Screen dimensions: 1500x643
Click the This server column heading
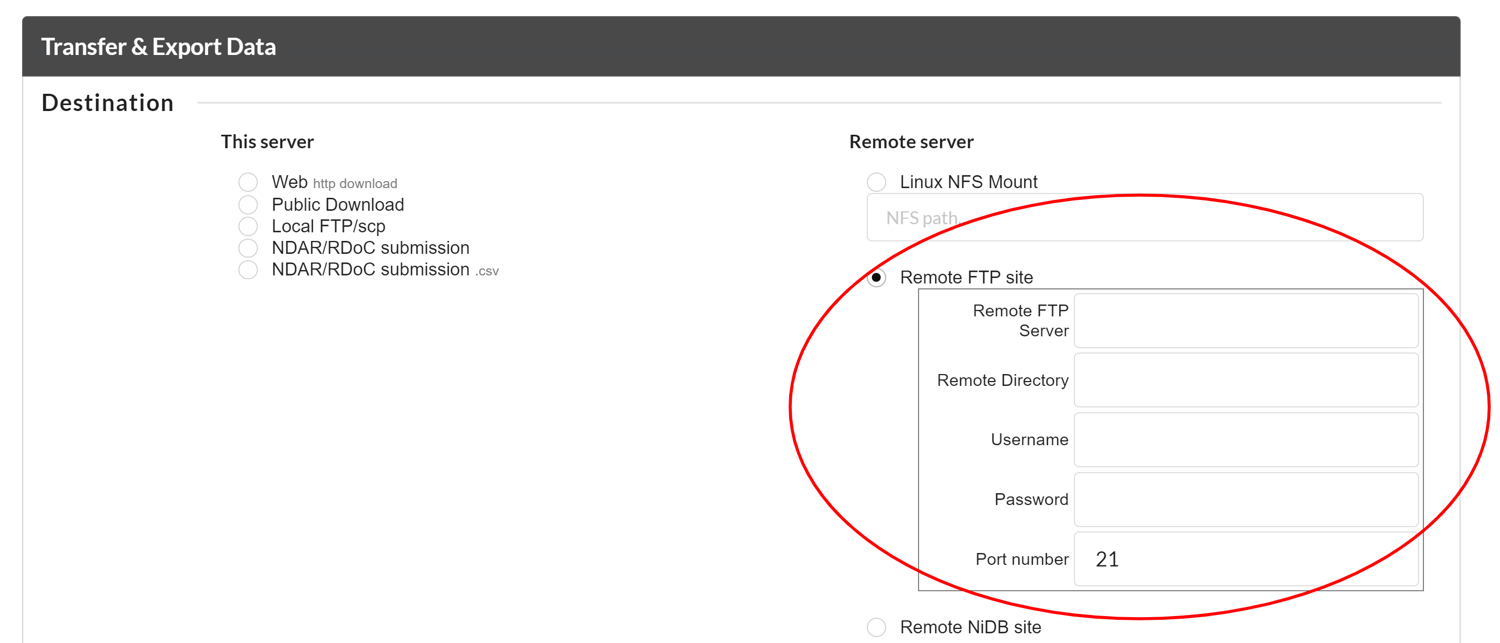pyautogui.click(x=266, y=141)
